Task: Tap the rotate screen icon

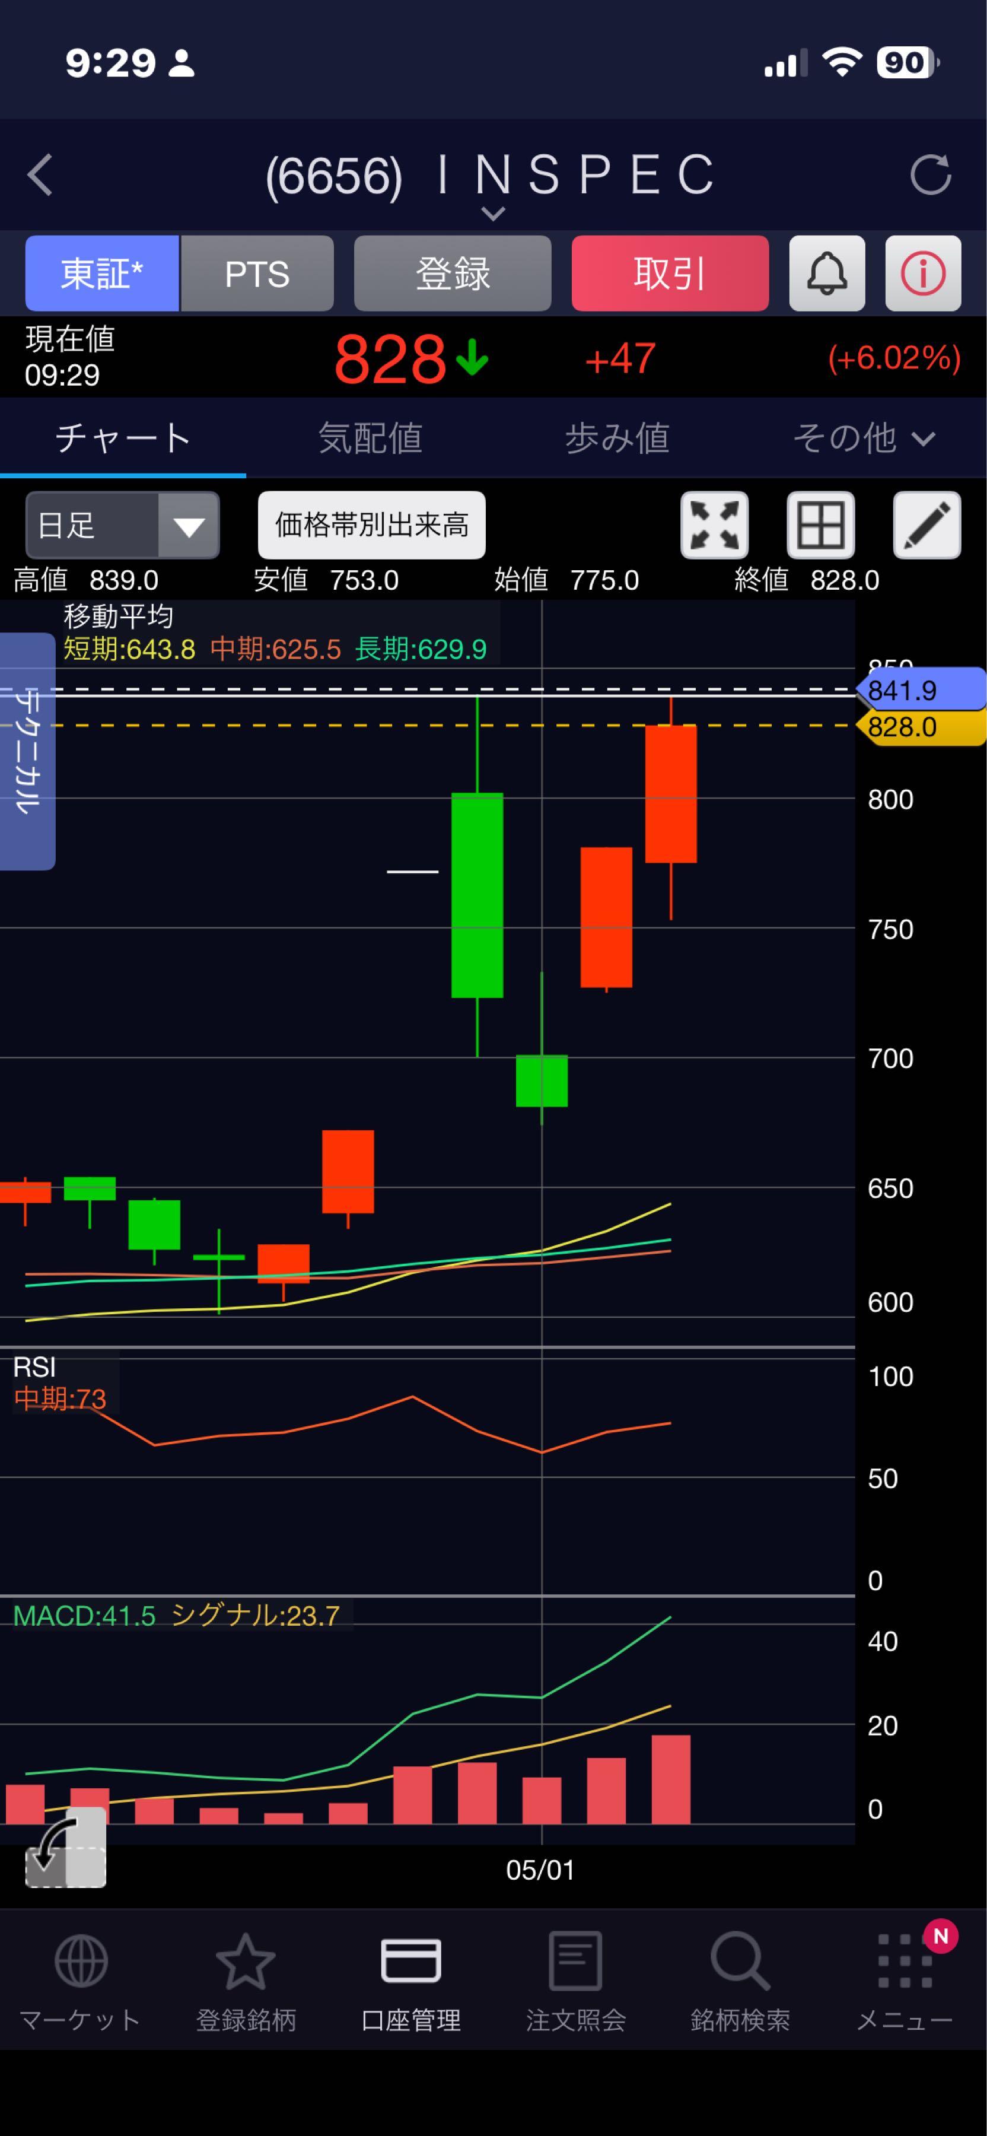Action: click(x=65, y=1846)
